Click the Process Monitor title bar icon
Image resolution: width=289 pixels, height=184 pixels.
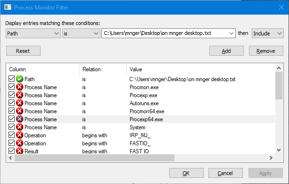[x=8, y=8]
